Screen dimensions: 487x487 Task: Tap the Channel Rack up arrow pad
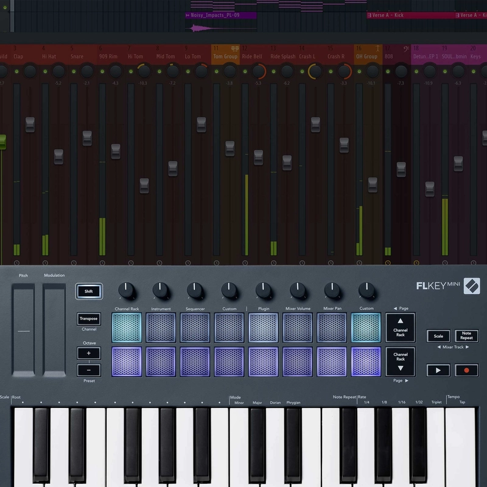pos(399,329)
